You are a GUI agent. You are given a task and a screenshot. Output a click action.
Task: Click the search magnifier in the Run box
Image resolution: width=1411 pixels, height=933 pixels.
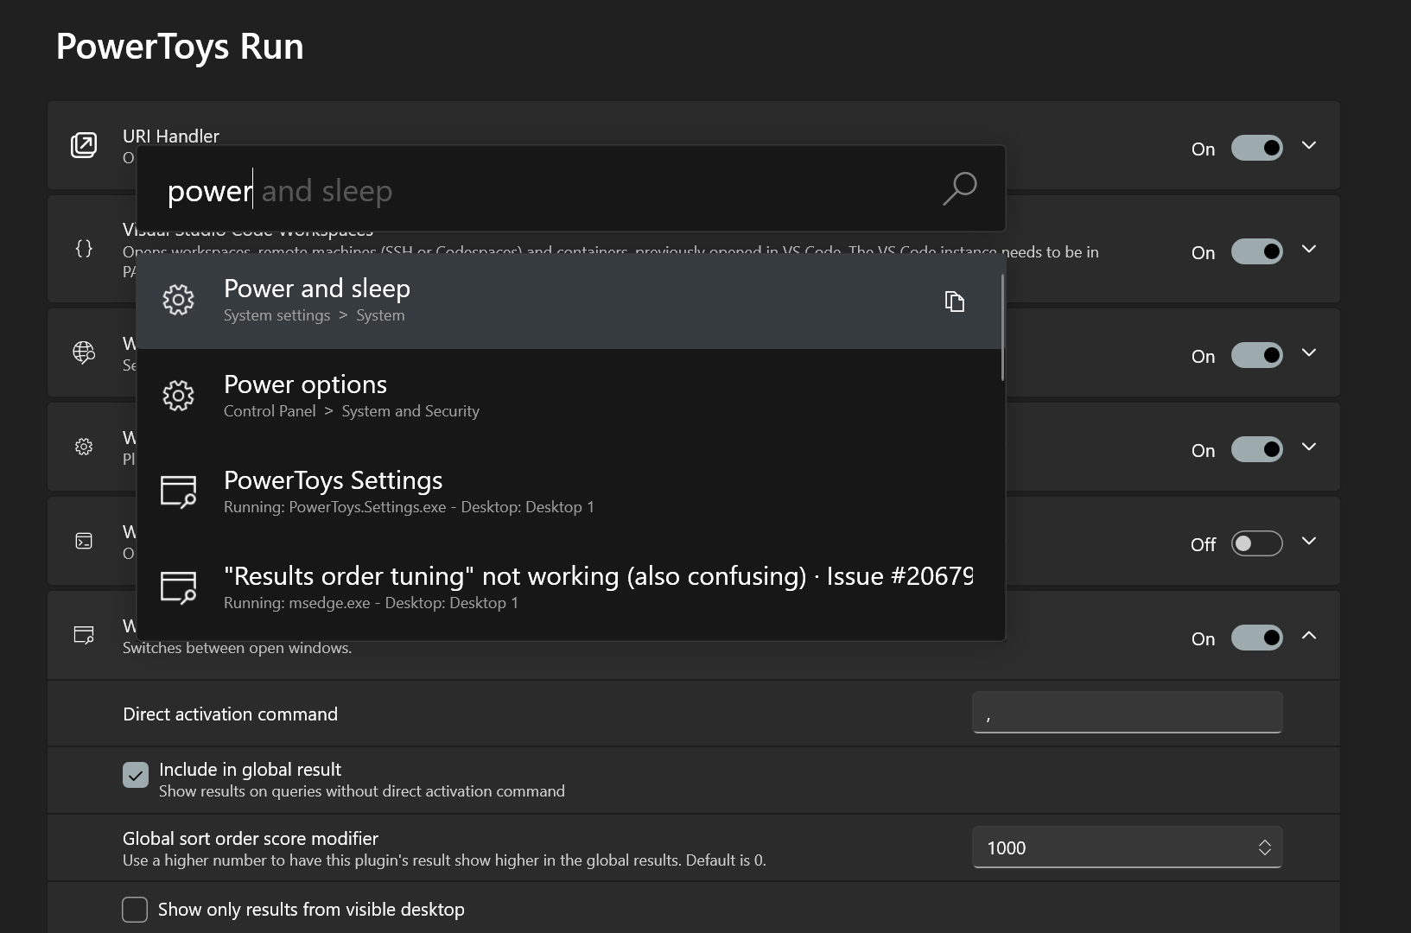click(959, 188)
